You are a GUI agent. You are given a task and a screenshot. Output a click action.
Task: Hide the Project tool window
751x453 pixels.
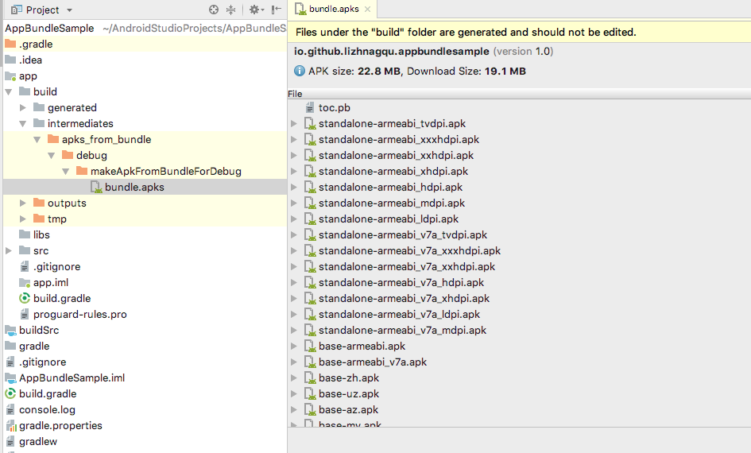pyautogui.click(x=276, y=10)
